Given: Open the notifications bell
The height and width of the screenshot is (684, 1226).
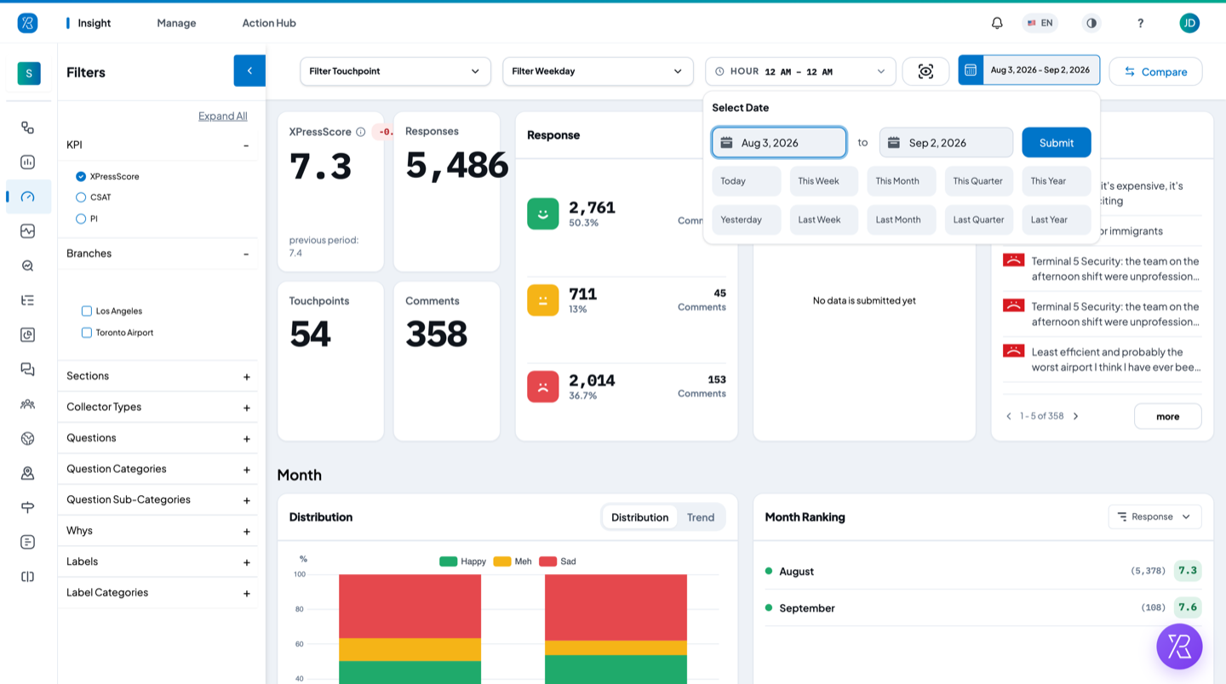Looking at the screenshot, I should pyautogui.click(x=997, y=23).
